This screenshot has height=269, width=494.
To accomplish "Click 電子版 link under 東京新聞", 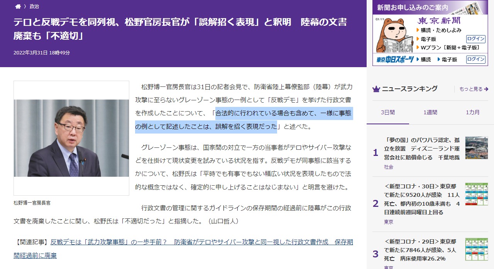I will [x=428, y=39].
